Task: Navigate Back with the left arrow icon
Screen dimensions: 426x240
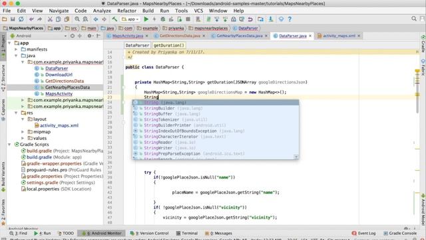Action: 96,19
